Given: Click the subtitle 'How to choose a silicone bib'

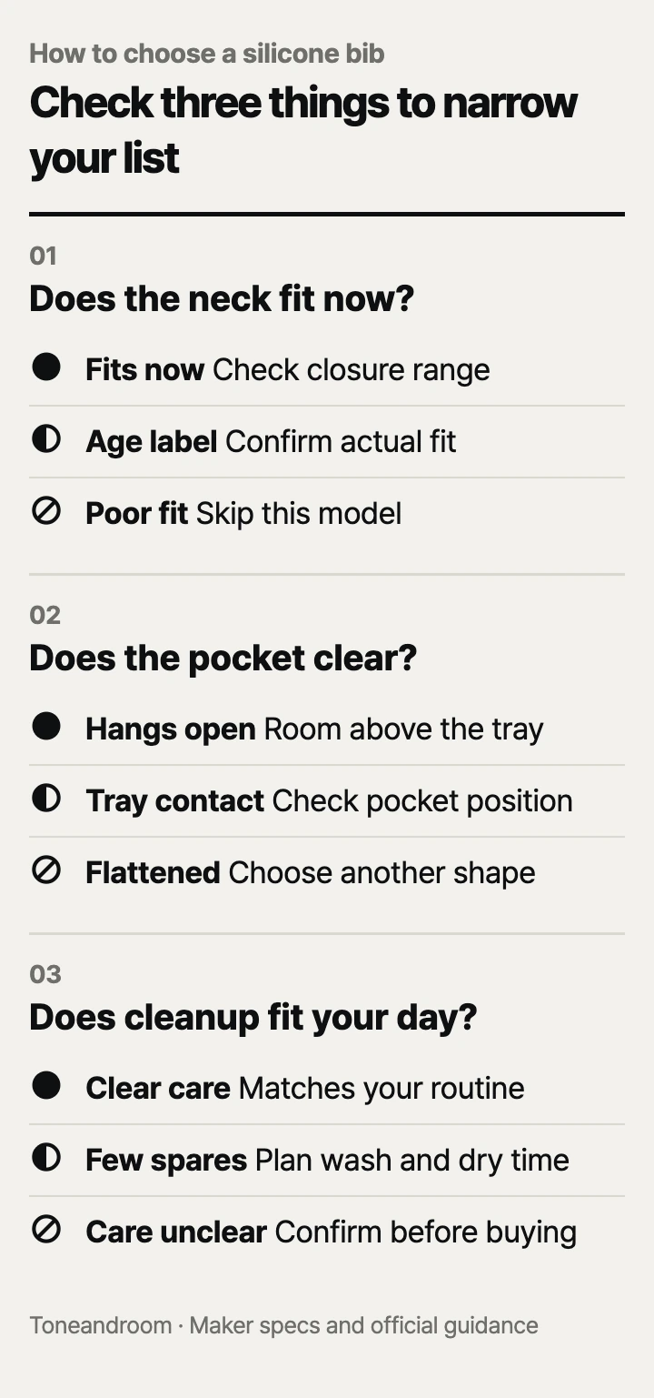Looking at the screenshot, I should click(207, 54).
